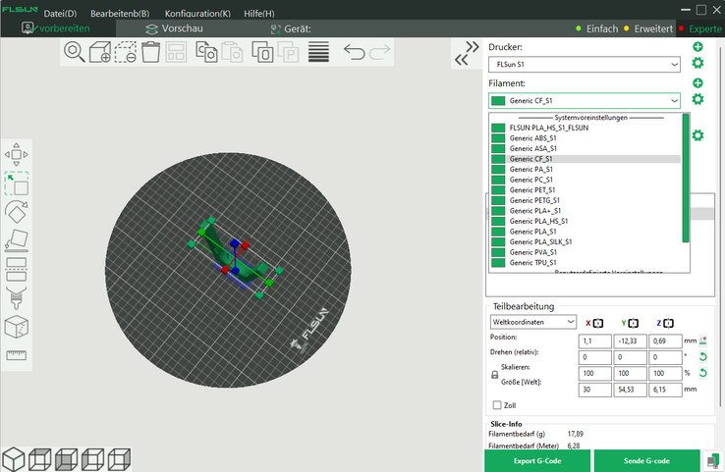Screen dimensions: 725x472
Task: Activate the Rotate tool
Action: (17, 211)
